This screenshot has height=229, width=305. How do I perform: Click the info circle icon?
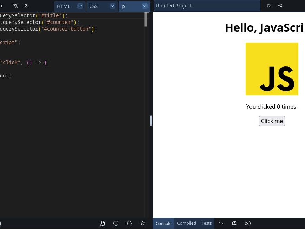[x=116, y=223]
